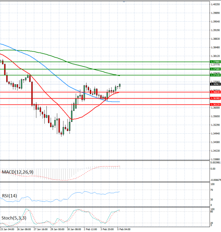Click the latest candlestick on the chart

120,85
